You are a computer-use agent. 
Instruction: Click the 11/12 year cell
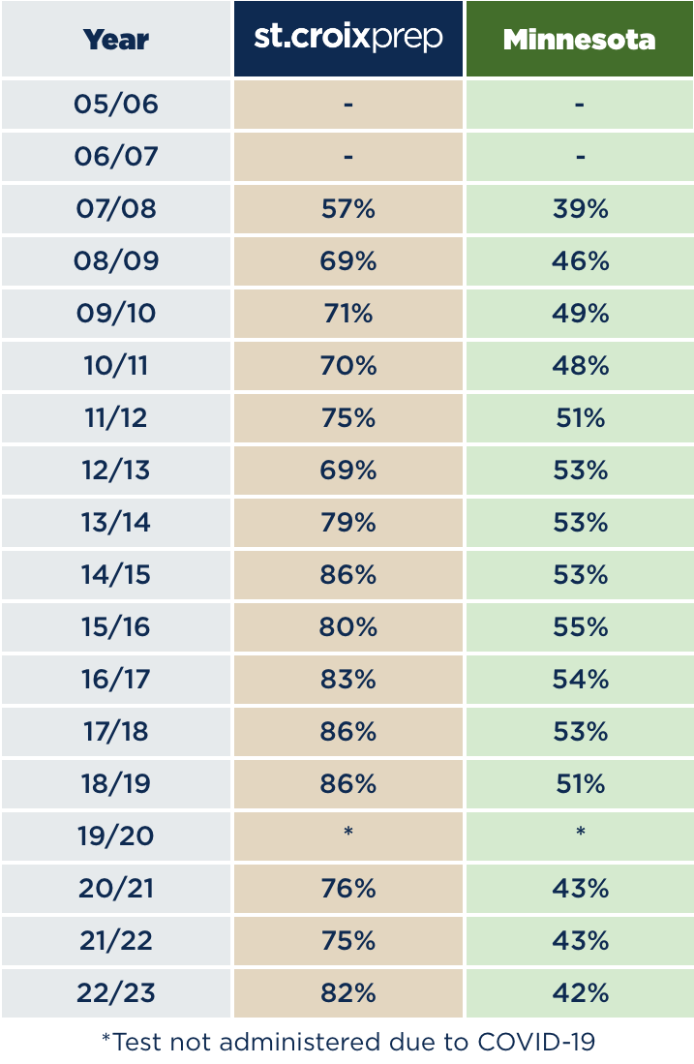click(x=116, y=418)
